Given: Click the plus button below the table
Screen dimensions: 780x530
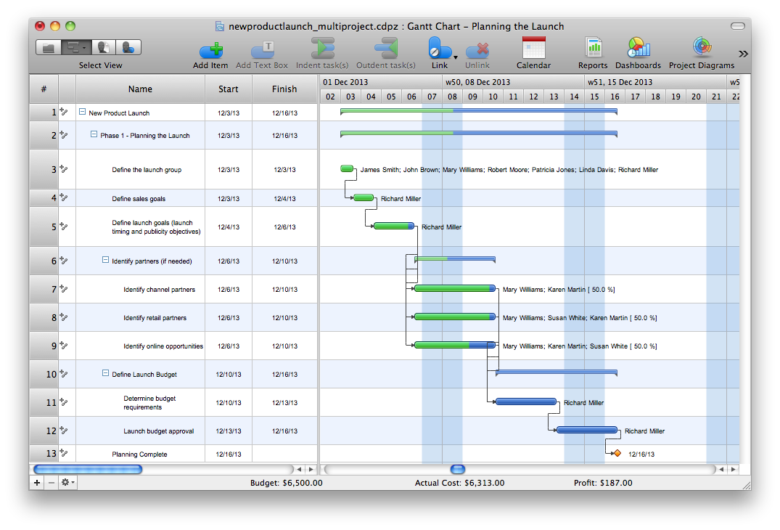Looking at the screenshot, I should pyautogui.click(x=37, y=482).
